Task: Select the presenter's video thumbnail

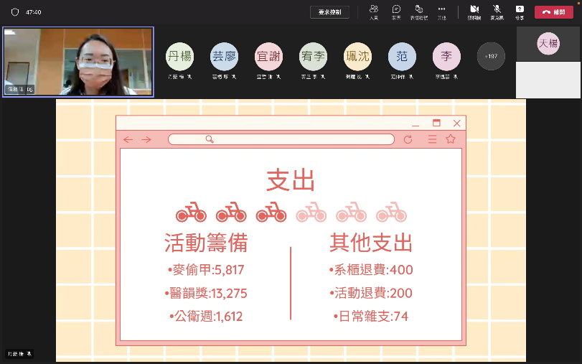Action: tap(78, 62)
